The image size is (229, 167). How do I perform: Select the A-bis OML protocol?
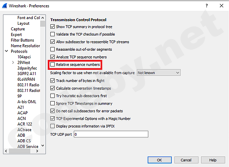pos(27,102)
